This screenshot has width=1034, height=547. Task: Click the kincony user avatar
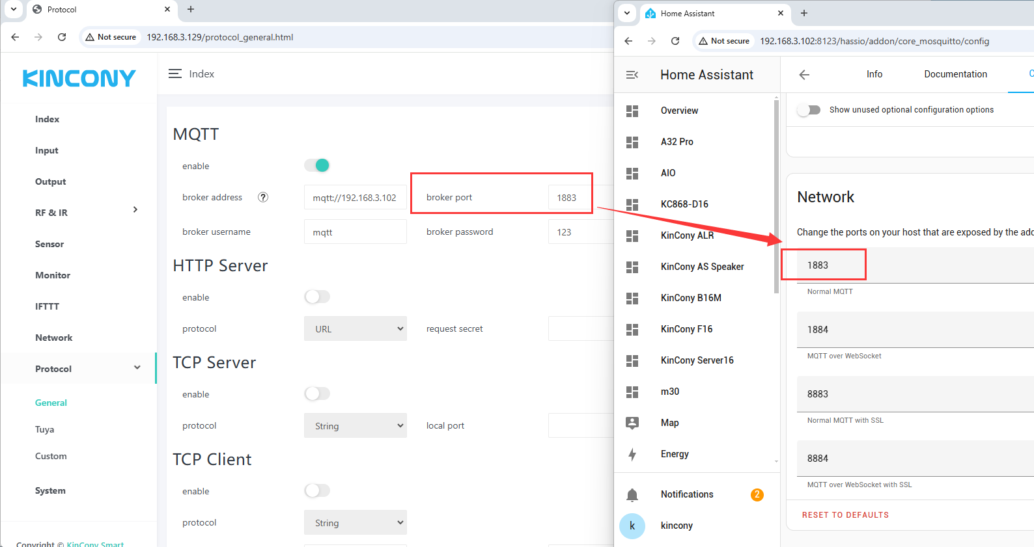pos(632,526)
